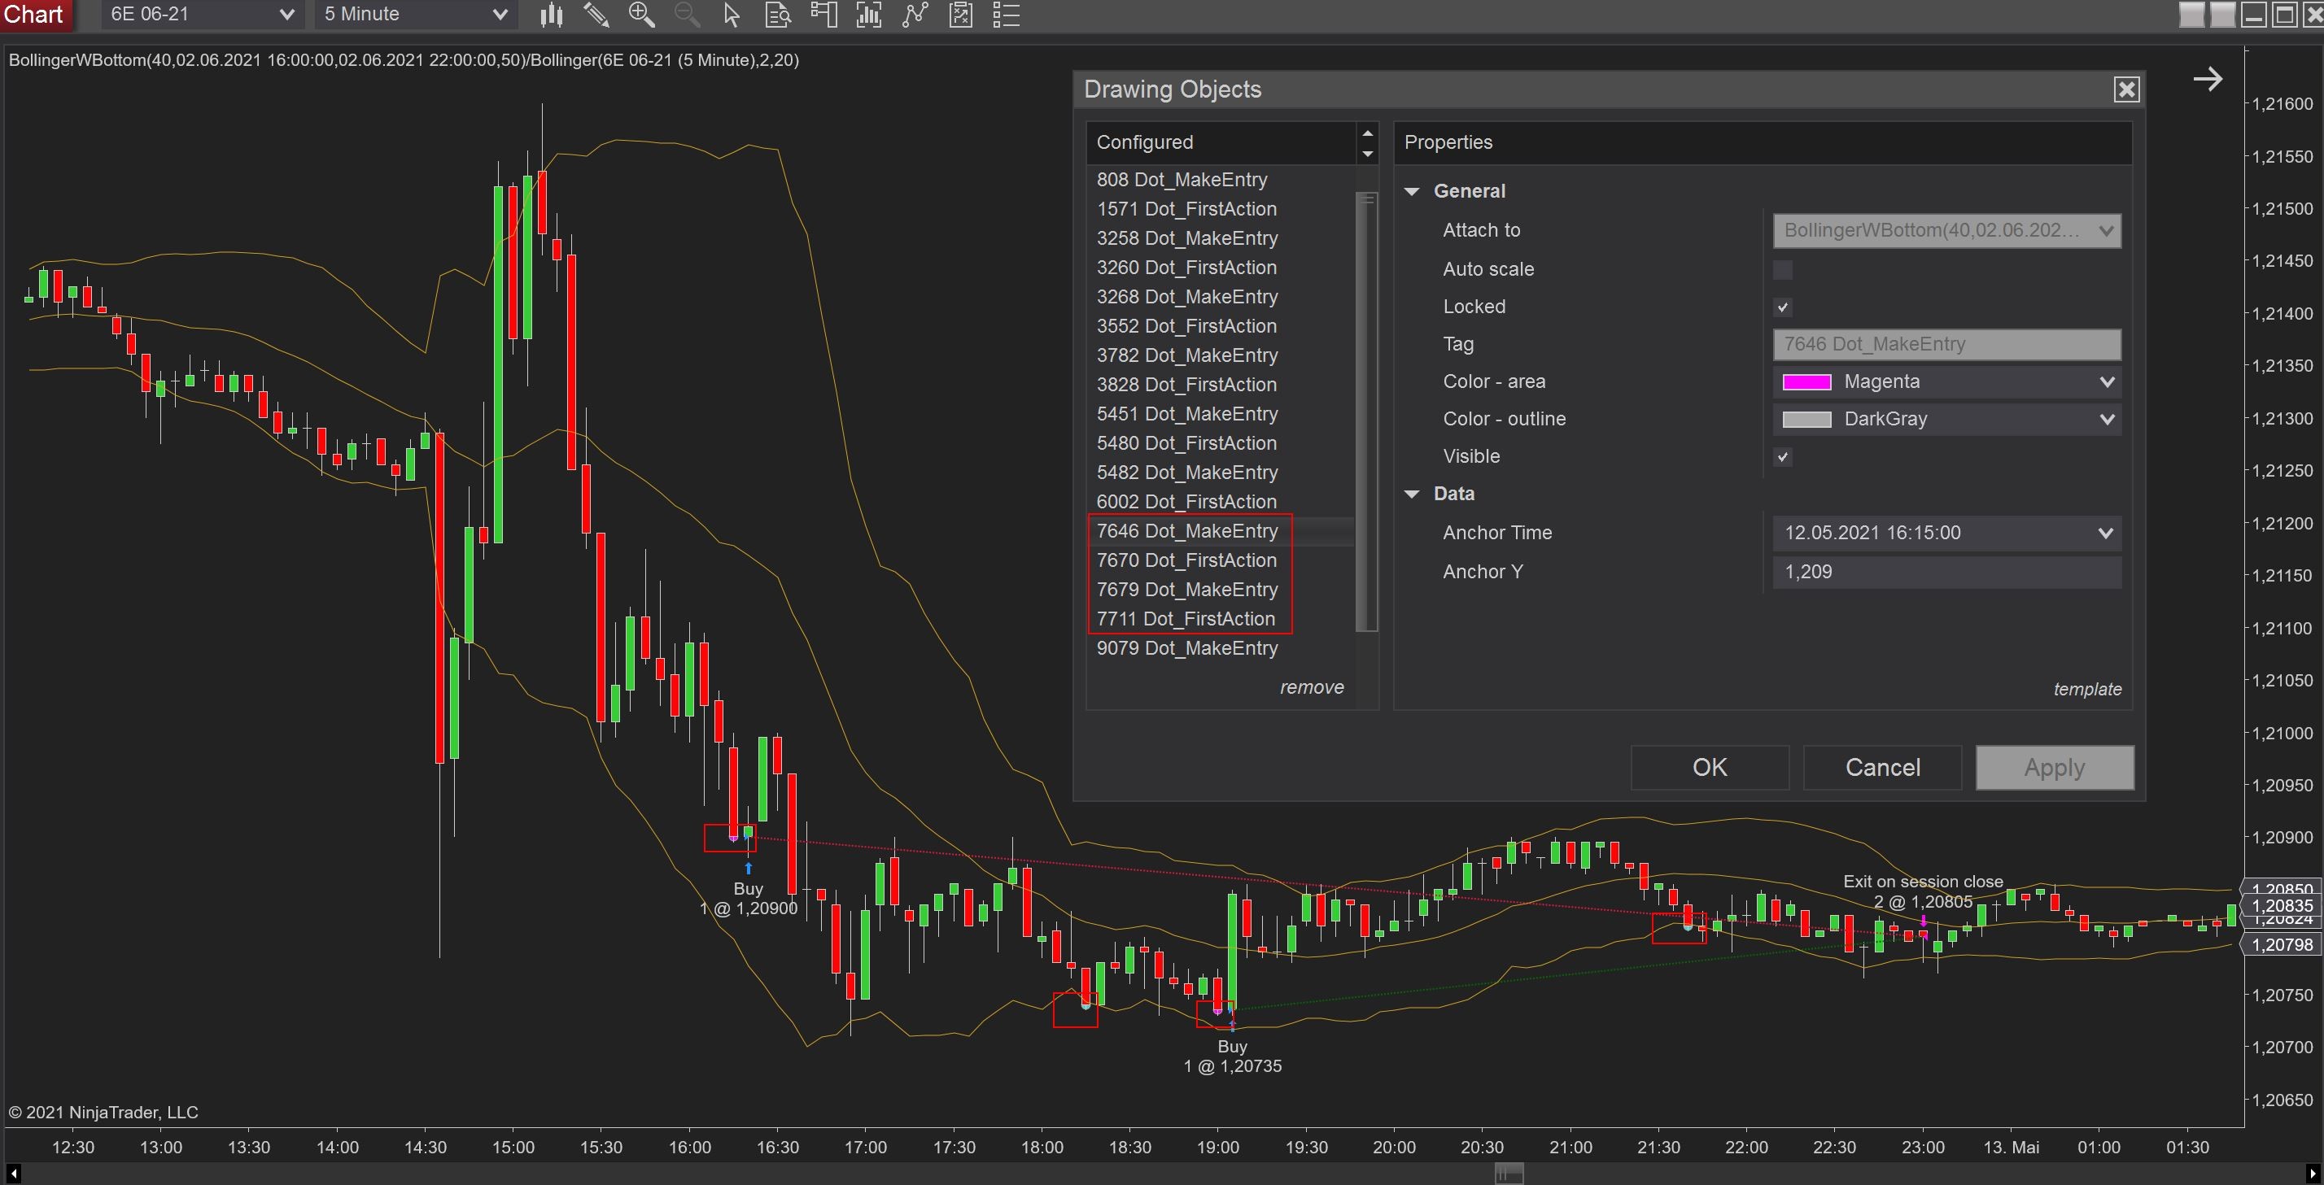Open the properties list icon
Image resolution: width=2324 pixels, height=1185 pixels.
pyautogui.click(x=1006, y=15)
